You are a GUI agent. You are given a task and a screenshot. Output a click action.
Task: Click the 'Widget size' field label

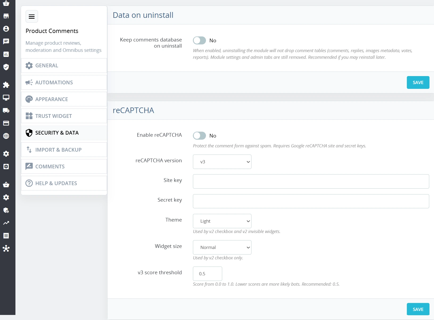168,246
